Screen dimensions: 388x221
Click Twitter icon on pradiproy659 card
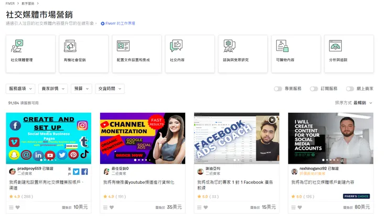point(76,172)
